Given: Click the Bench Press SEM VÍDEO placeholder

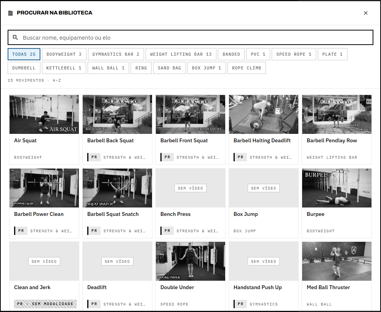Looking at the screenshot, I should pyautogui.click(x=190, y=188).
